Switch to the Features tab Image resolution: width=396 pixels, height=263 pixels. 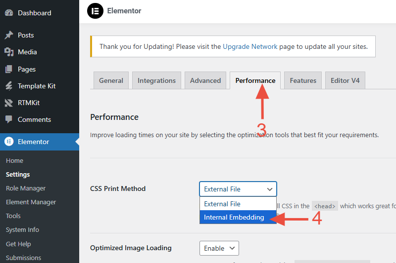(x=303, y=80)
